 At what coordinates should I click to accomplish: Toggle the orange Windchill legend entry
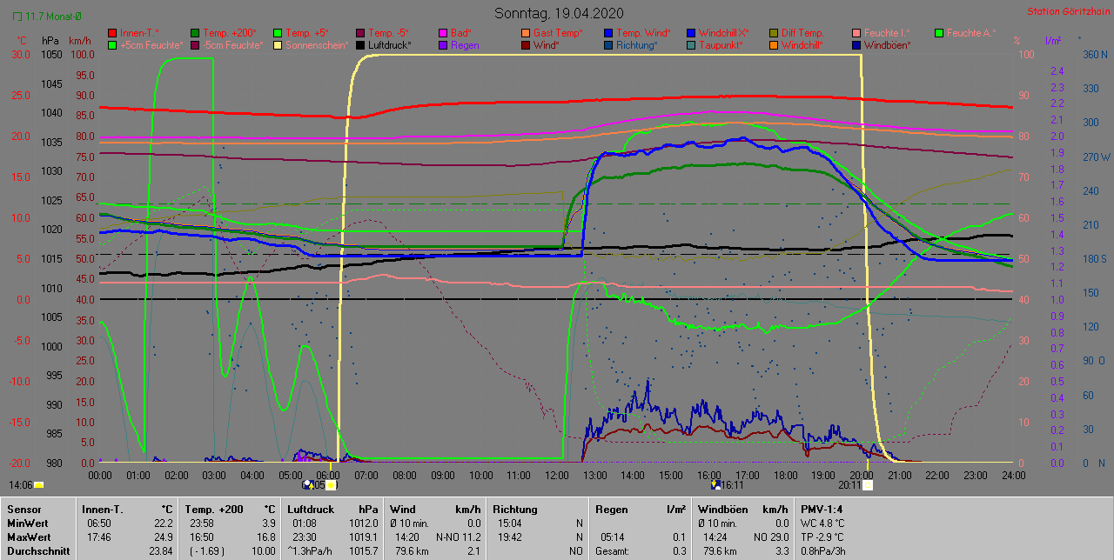click(796, 44)
